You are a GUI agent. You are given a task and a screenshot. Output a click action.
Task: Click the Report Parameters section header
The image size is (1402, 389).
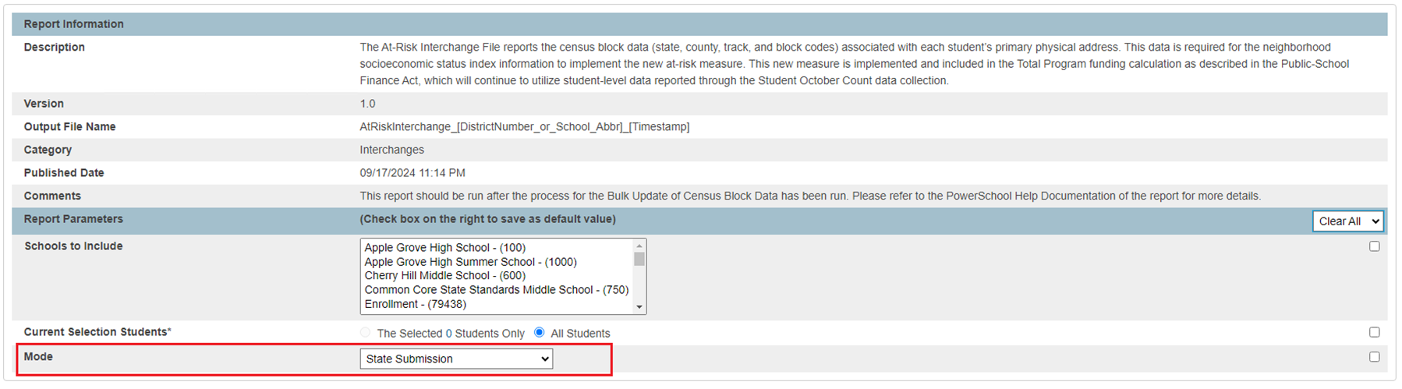pyautogui.click(x=73, y=219)
